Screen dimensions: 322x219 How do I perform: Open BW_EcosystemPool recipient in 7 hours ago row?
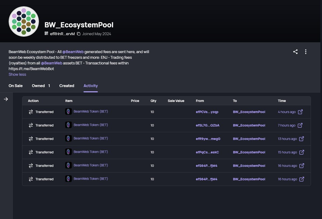tap(249, 125)
